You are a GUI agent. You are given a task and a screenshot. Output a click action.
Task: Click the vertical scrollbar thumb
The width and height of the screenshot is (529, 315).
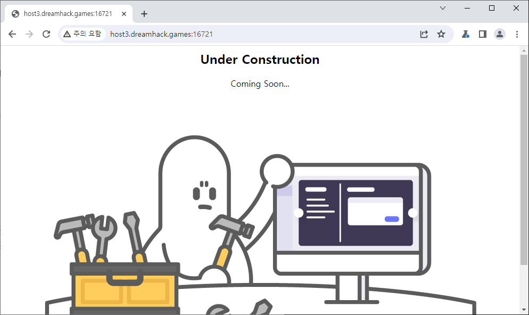[524, 160]
